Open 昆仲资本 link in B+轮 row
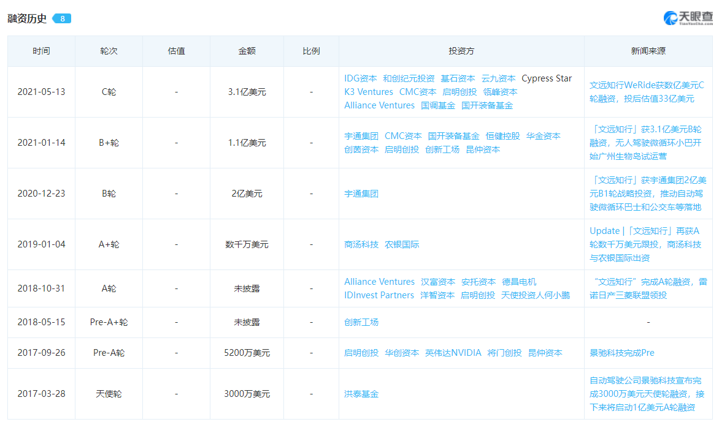 482,149
